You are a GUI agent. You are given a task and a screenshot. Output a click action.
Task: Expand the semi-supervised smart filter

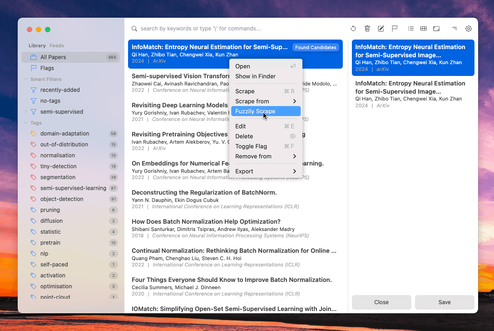[x=26, y=112]
